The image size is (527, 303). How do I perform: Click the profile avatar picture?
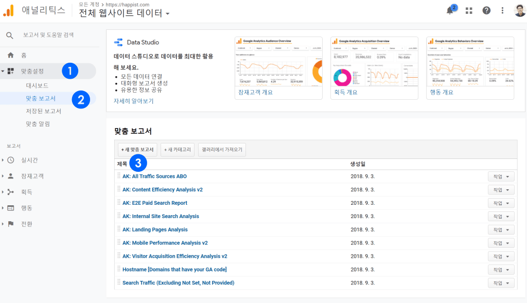click(519, 10)
